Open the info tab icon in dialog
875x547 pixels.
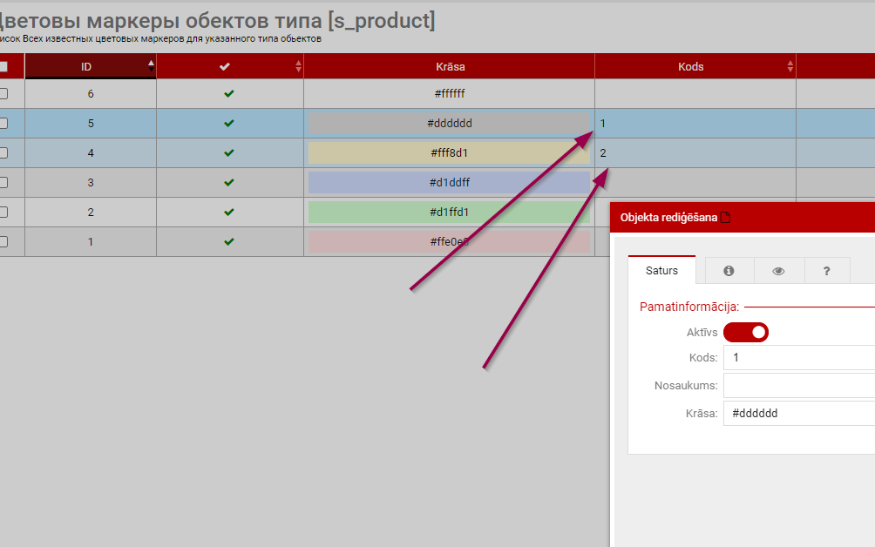coord(729,271)
